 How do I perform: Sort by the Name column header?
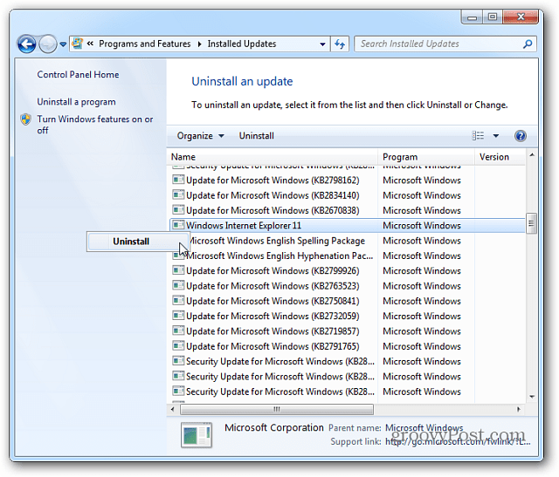pos(273,157)
